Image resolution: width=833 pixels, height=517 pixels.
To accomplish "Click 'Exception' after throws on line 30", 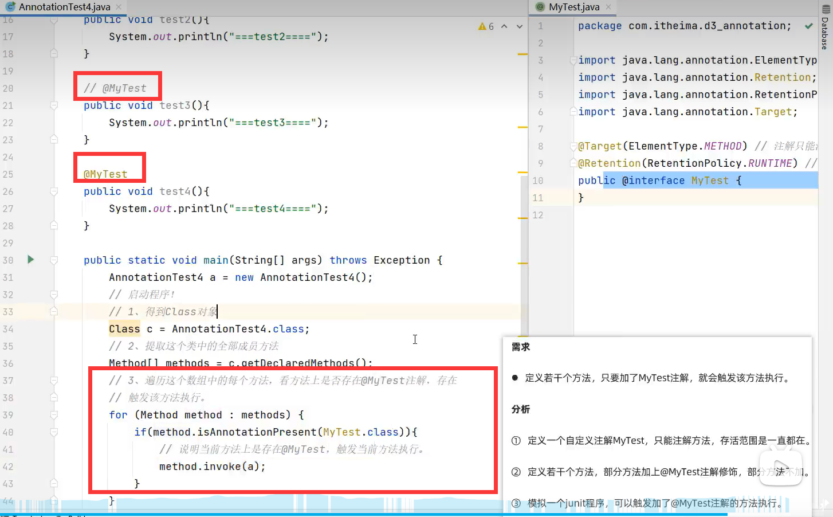I will pyautogui.click(x=402, y=260).
